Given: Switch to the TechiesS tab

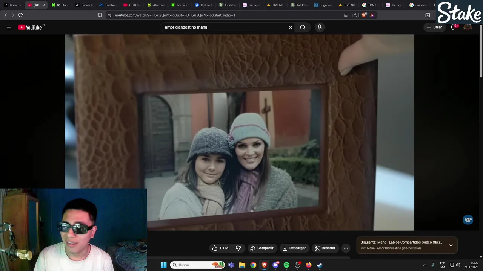Looking at the screenshot, I should (180, 5).
